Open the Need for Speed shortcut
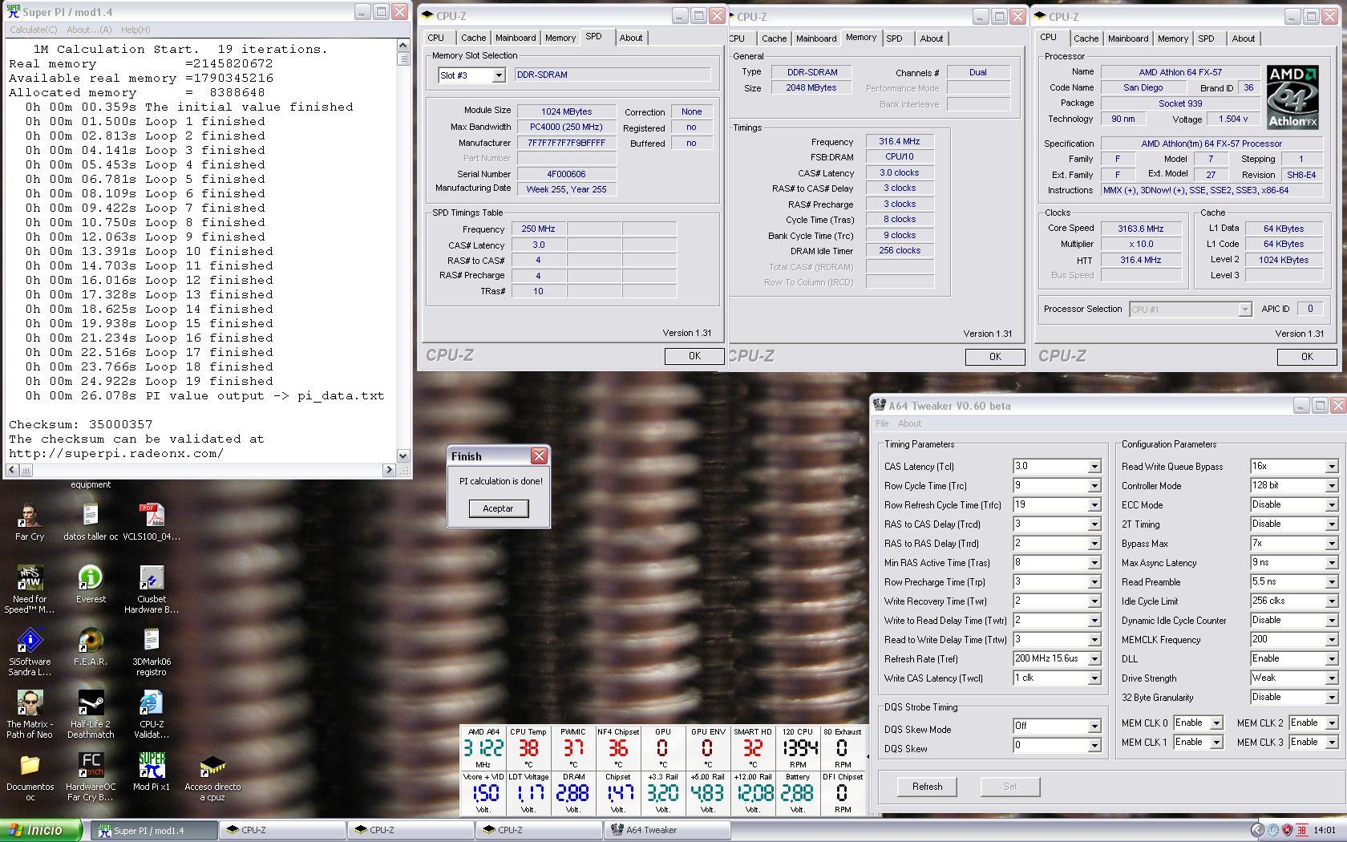Image resolution: width=1347 pixels, height=842 pixels. [30, 578]
